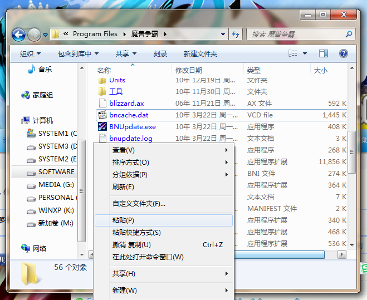Image resolution: width=367 pixels, height=300 pixels.
Task: Expand the arrow after 魔兽争霸 in the address path
Action: click(165, 35)
